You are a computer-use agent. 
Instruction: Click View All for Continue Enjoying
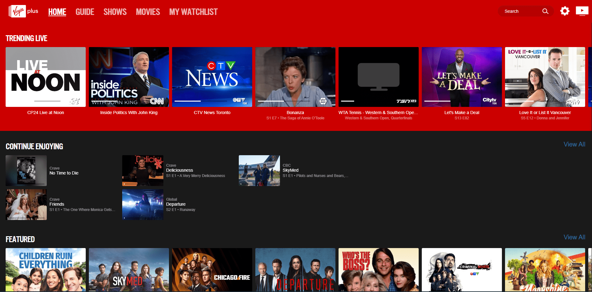pyautogui.click(x=574, y=144)
